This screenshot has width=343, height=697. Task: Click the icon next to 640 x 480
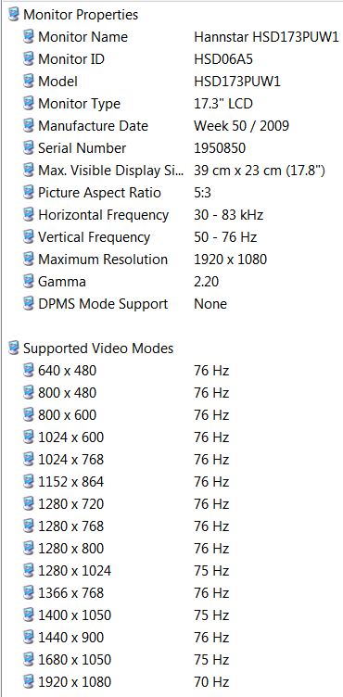pos(29,371)
